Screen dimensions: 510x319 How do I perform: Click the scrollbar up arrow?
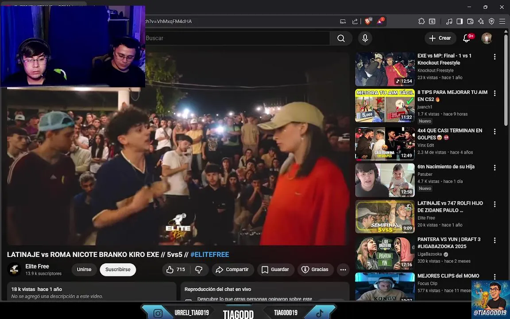506,31
